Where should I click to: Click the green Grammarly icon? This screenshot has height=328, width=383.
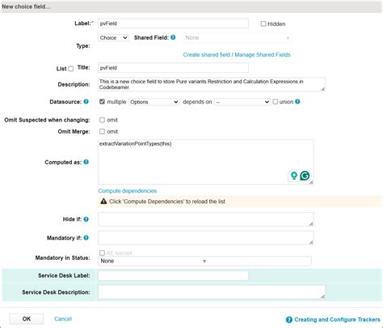pyautogui.click(x=305, y=176)
